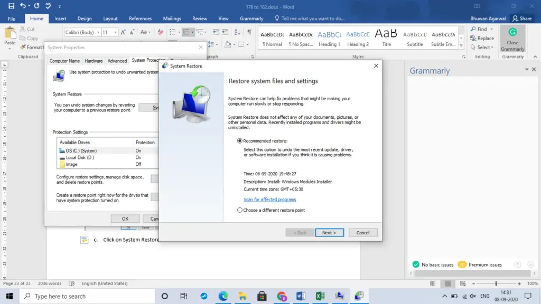Open Microsoft Edge from the taskbar
The image size is (541, 304).
tap(223, 296)
